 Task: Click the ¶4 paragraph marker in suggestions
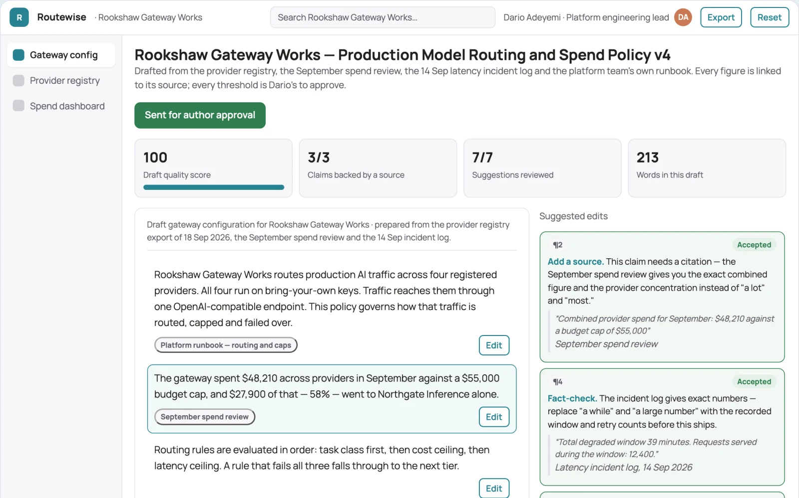(558, 381)
